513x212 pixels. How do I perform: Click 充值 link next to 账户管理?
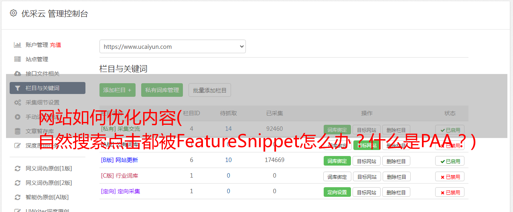click(x=56, y=45)
